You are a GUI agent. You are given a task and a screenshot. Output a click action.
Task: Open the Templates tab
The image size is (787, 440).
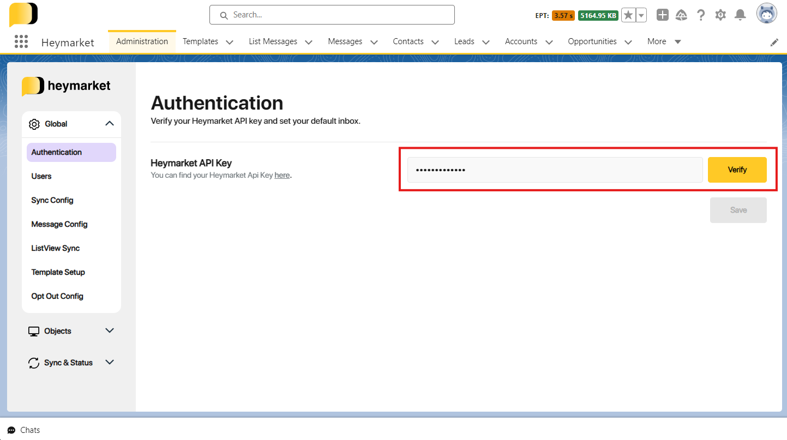[x=200, y=41]
